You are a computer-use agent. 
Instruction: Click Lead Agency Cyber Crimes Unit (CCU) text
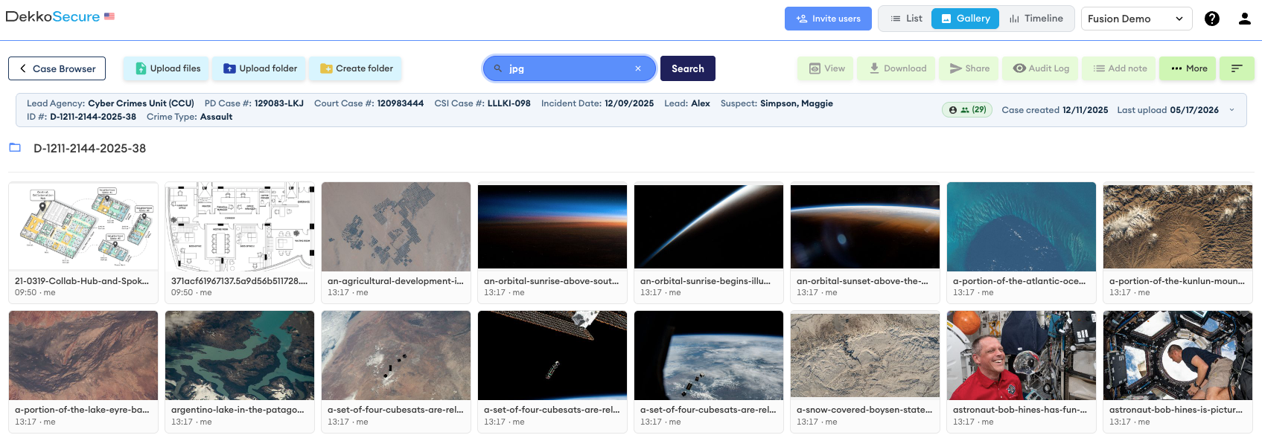[x=110, y=103]
